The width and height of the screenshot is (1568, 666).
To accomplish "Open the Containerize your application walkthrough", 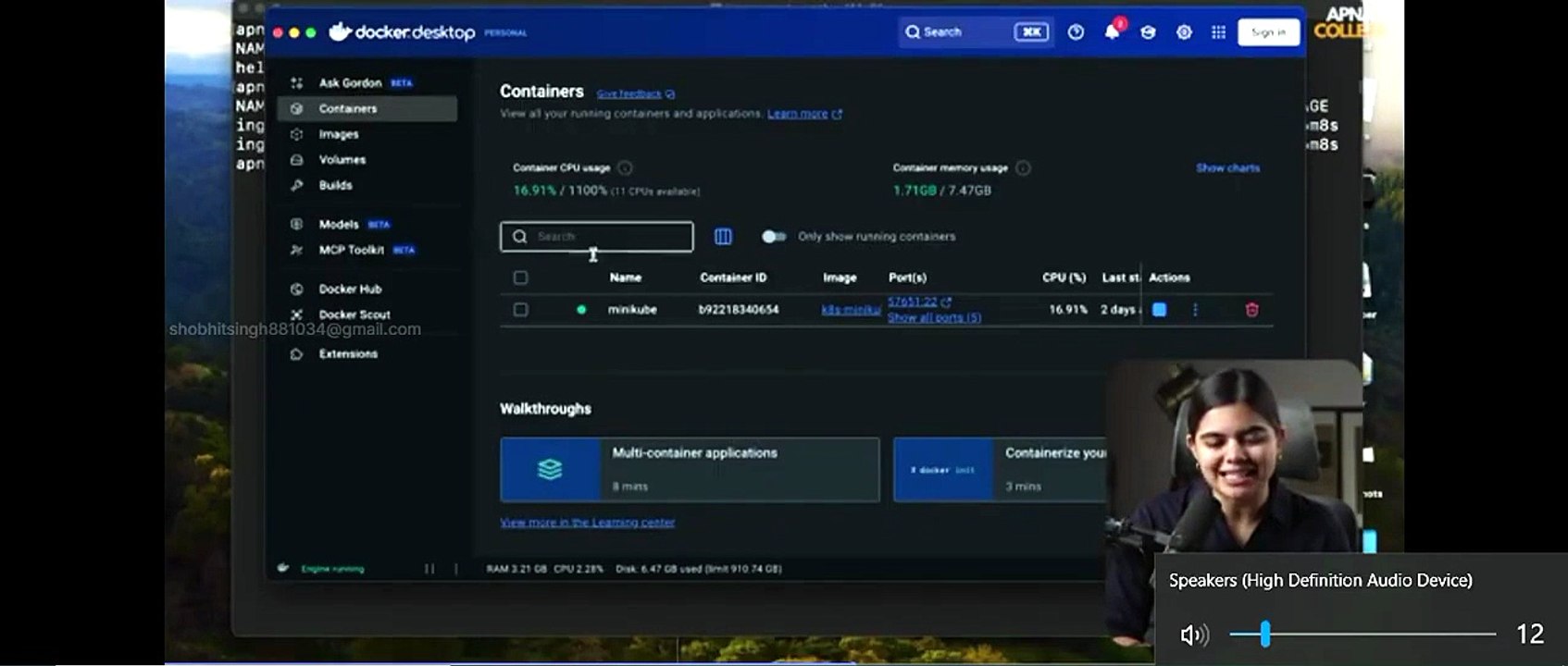I will point(1000,470).
